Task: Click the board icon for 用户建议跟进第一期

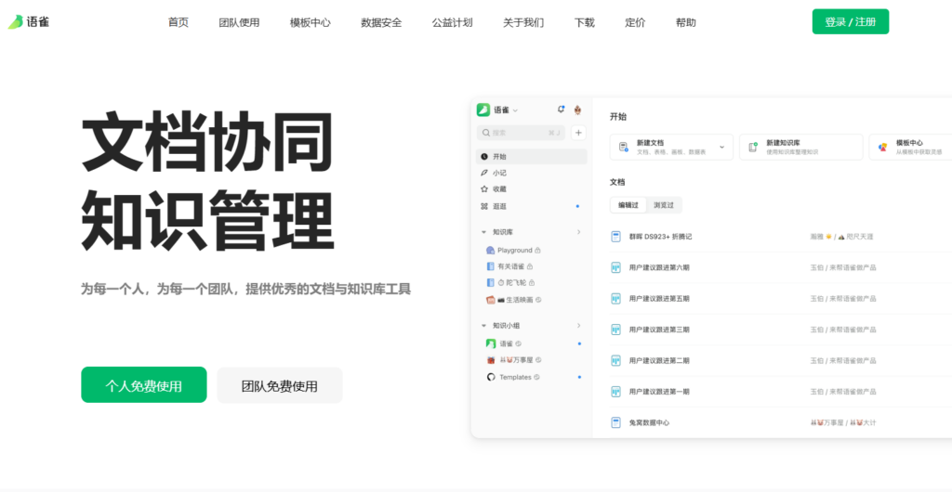Action: click(x=615, y=392)
